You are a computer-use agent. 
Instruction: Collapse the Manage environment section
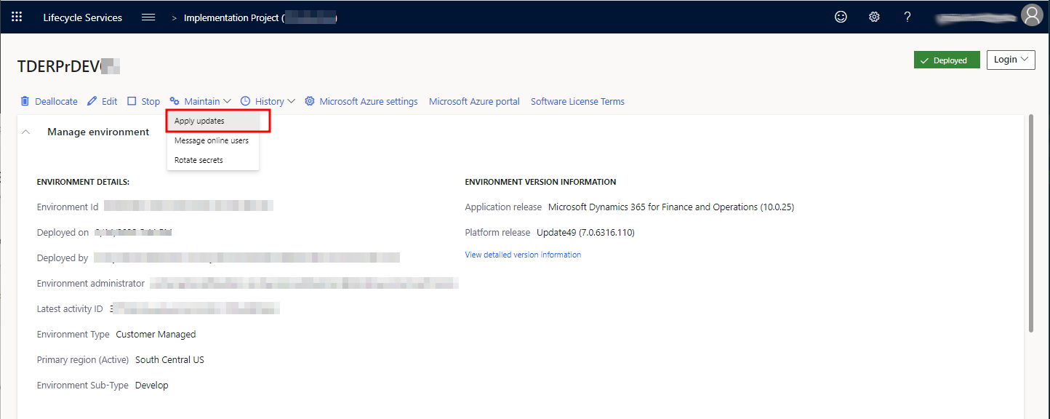(x=26, y=132)
